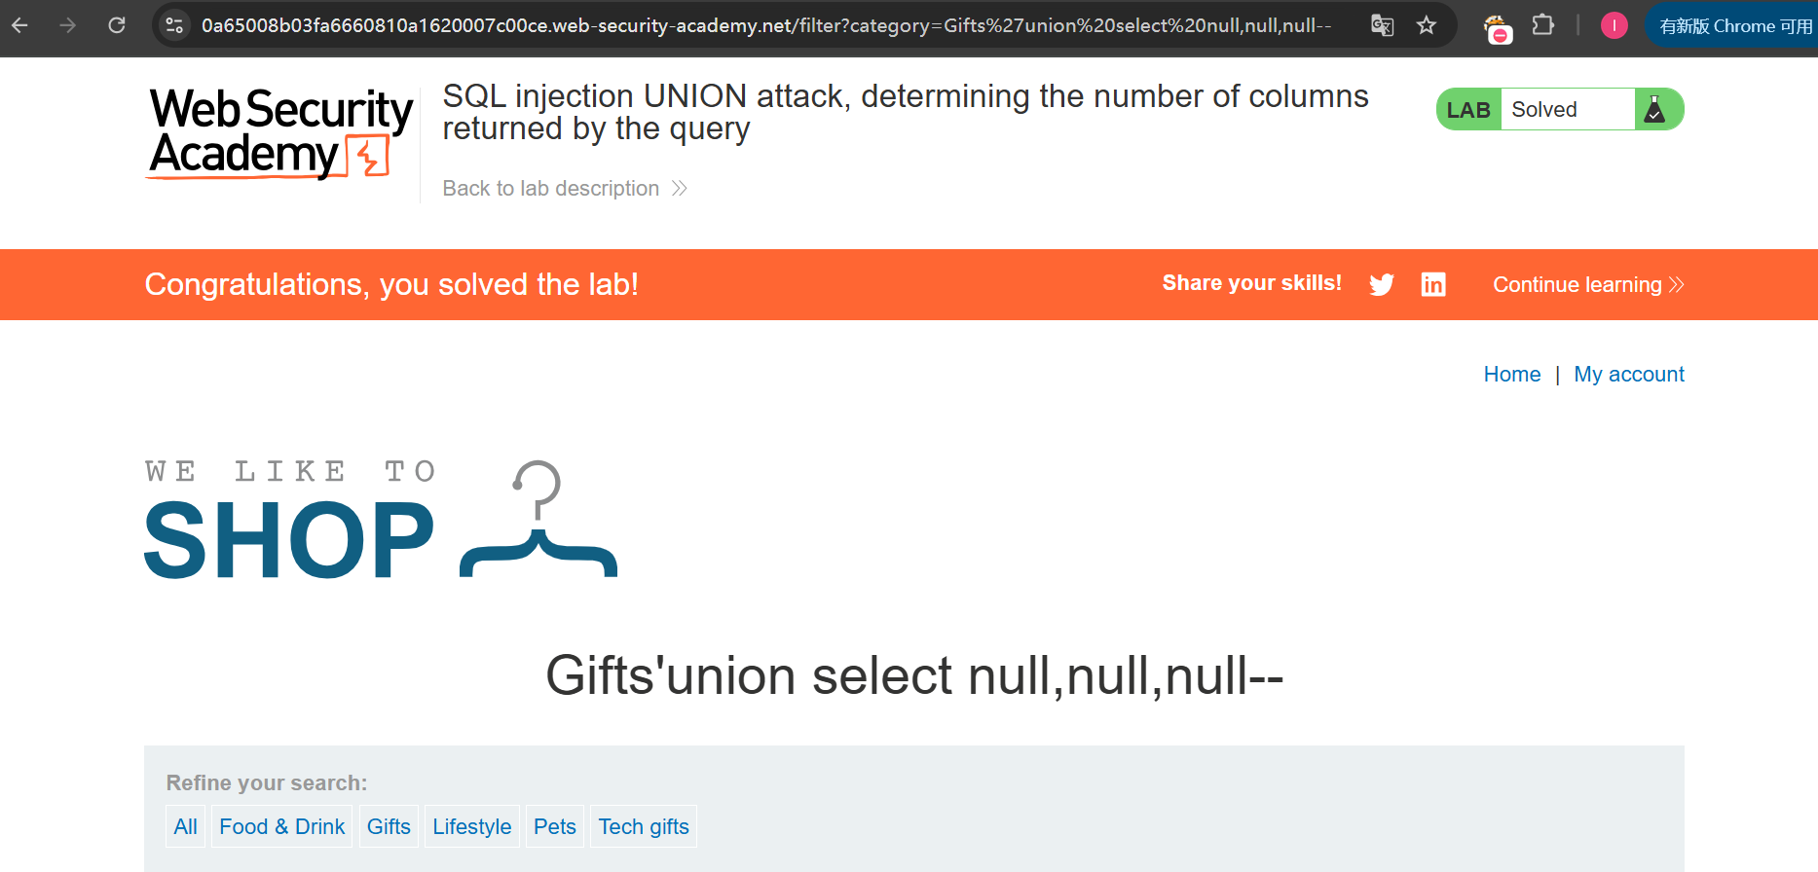
Task: Click the lab flask Solved icon
Action: [x=1656, y=109]
